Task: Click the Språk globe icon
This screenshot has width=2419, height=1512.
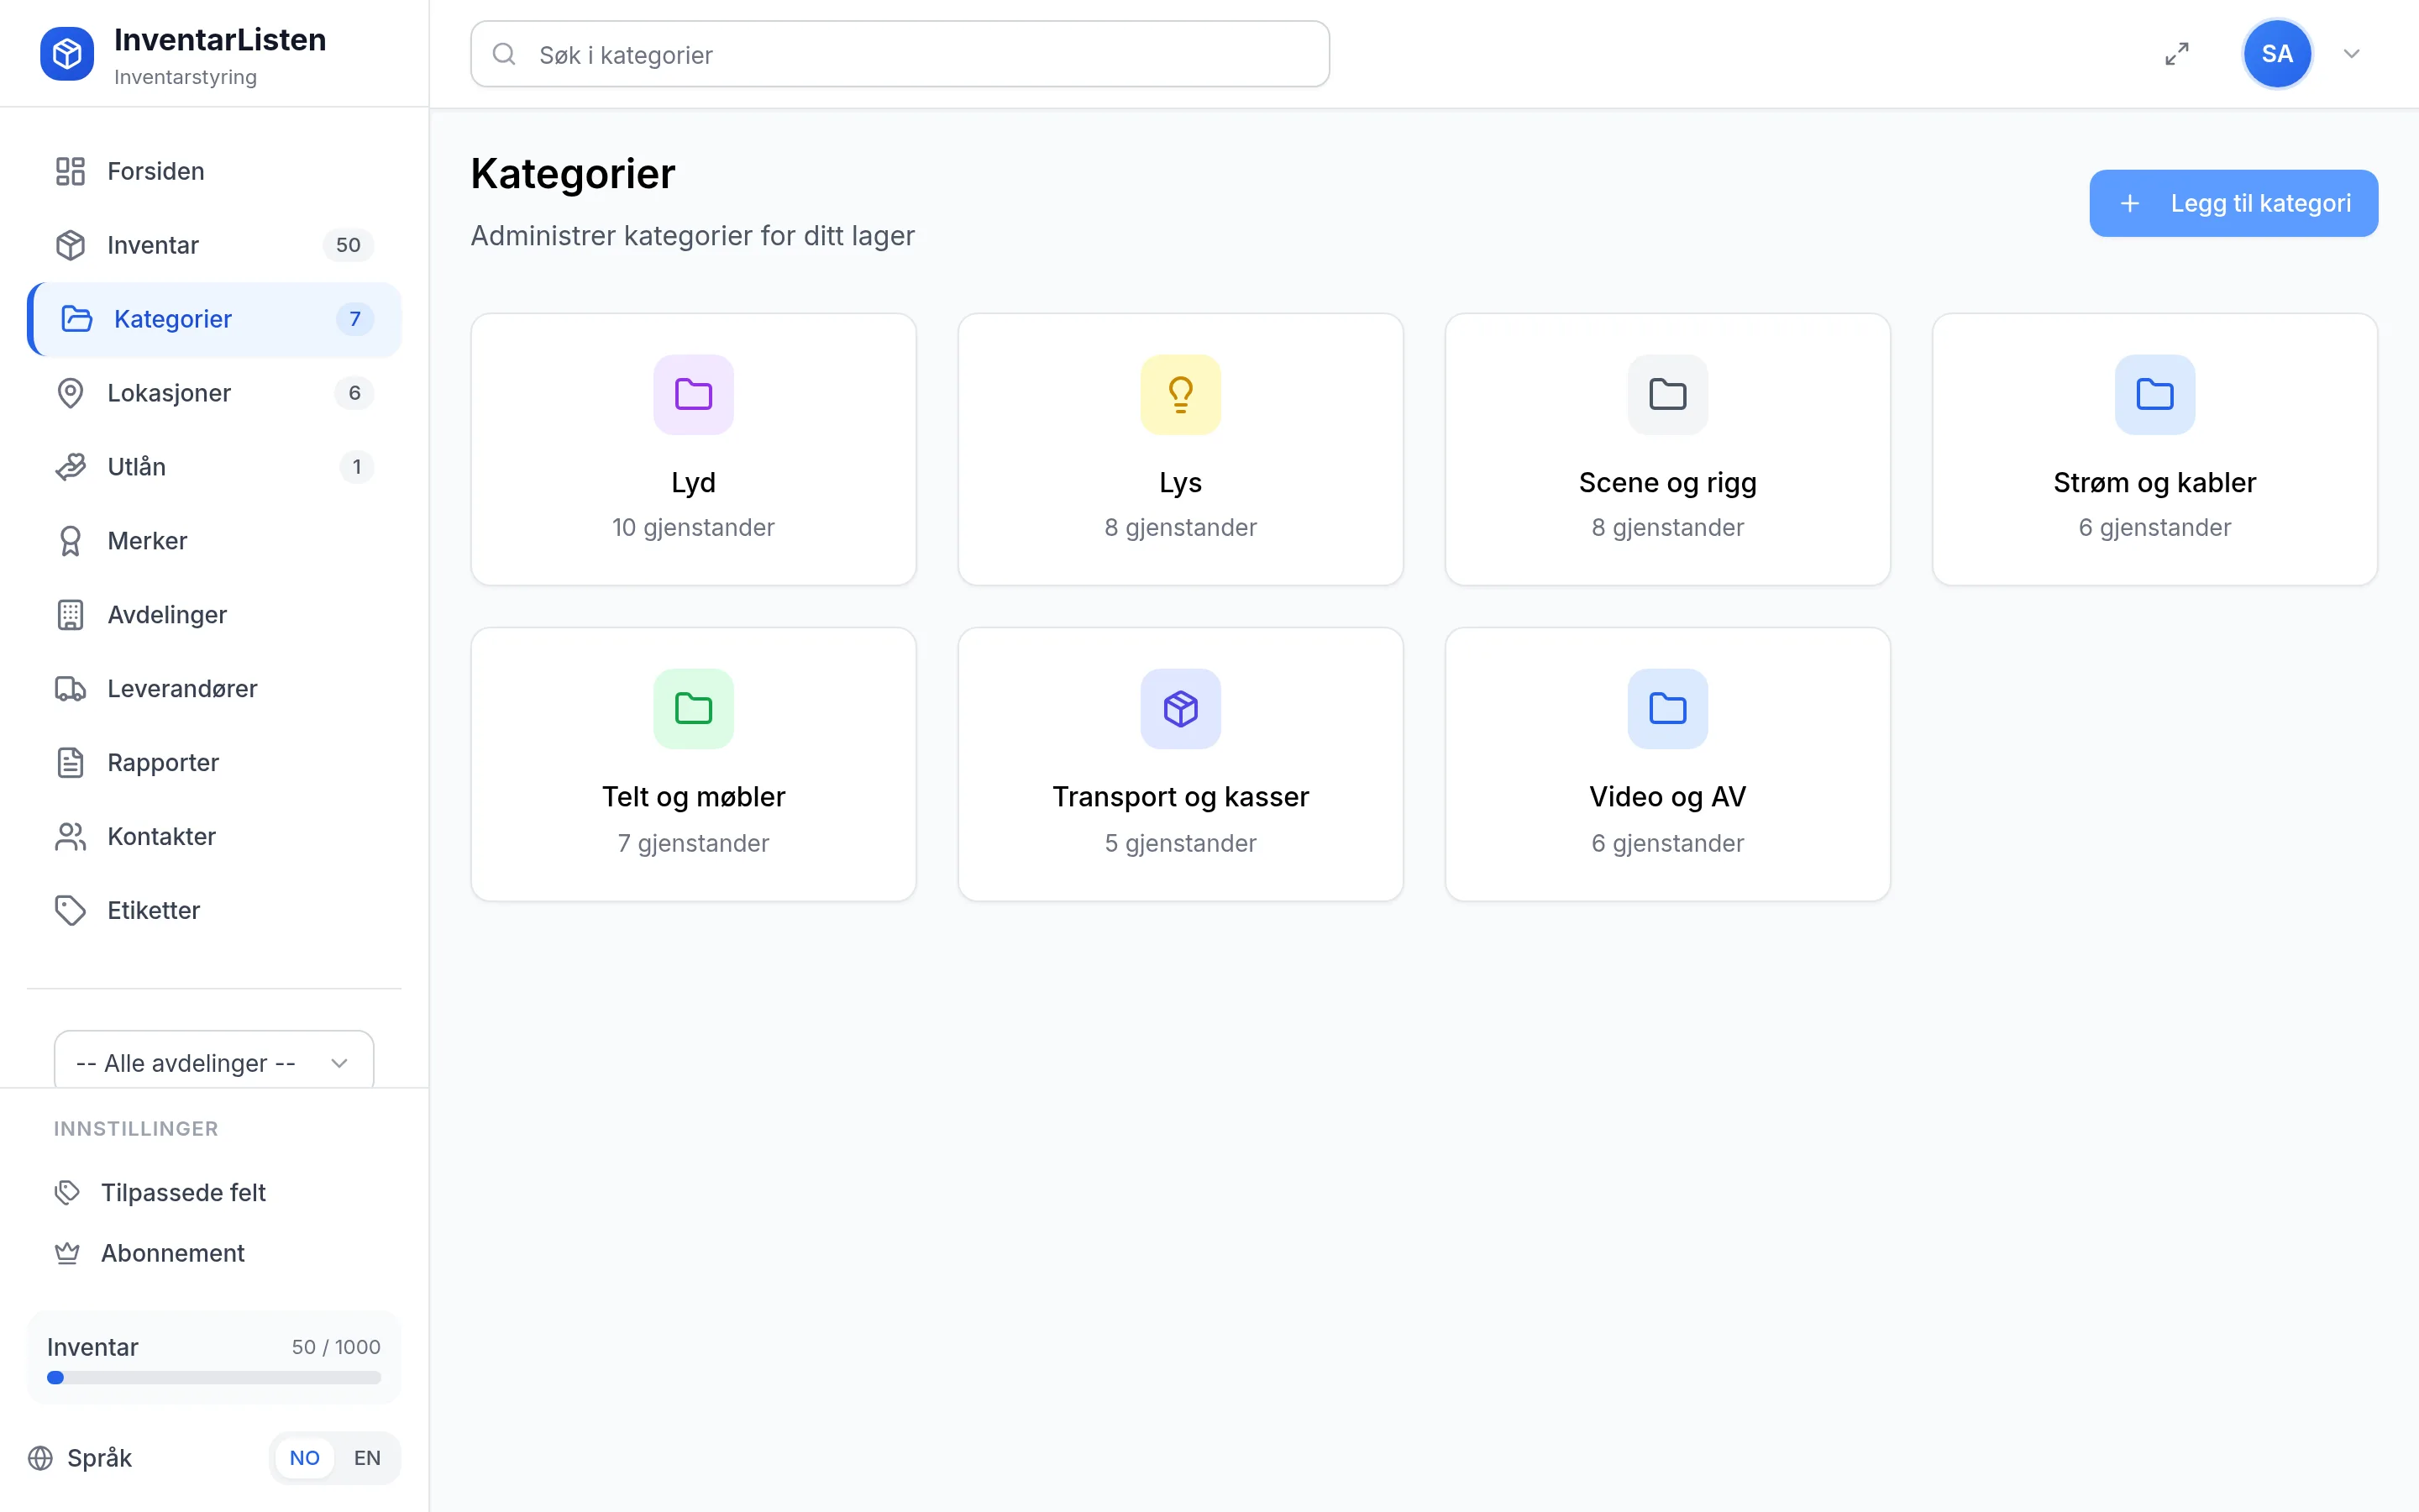Action: (40, 1459)
